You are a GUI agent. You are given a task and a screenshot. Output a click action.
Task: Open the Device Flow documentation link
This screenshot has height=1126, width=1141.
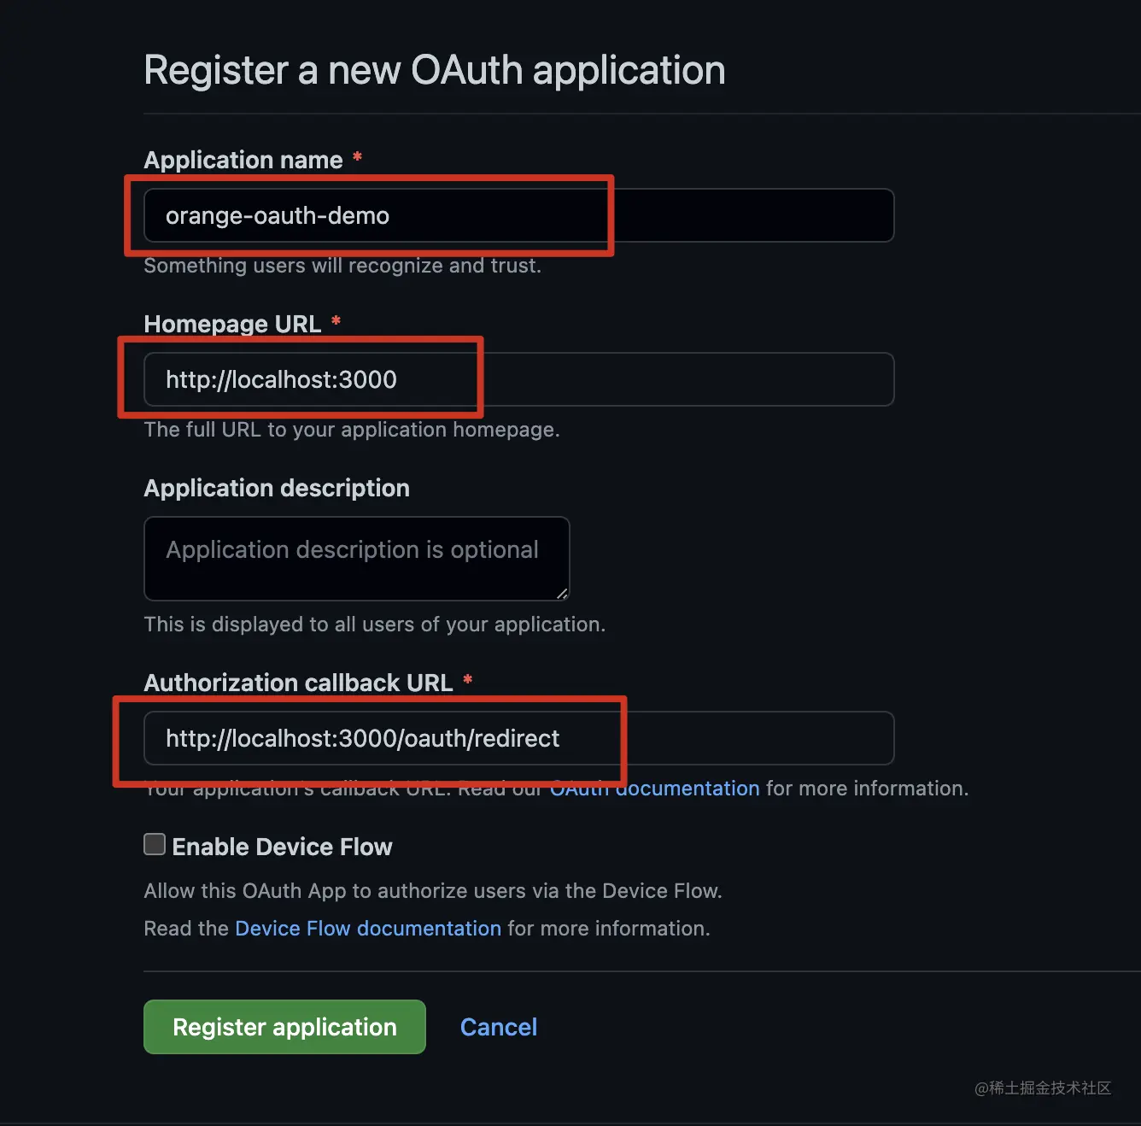coord(367,928)
